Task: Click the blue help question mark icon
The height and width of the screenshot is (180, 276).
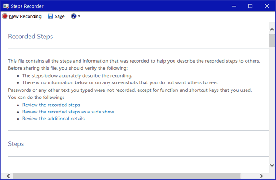Action: pyautogui.click(x=73, y=16)
